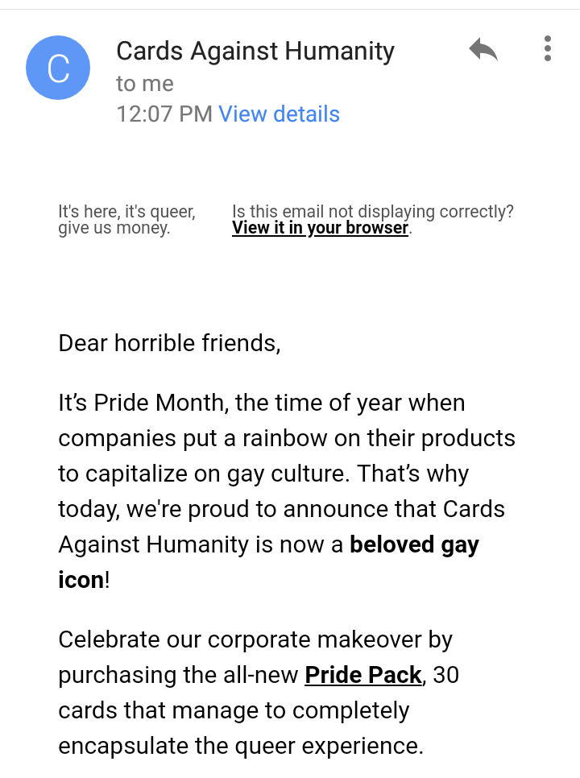Tap the "to me" recipient line
Screen dimensions: 580x778
click(x=145, y=84)
